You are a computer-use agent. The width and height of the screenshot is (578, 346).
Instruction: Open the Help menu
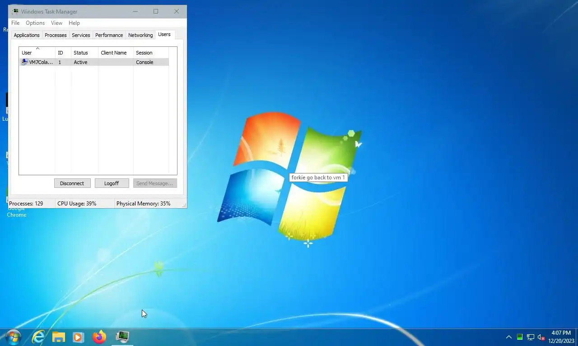[74, 23]
